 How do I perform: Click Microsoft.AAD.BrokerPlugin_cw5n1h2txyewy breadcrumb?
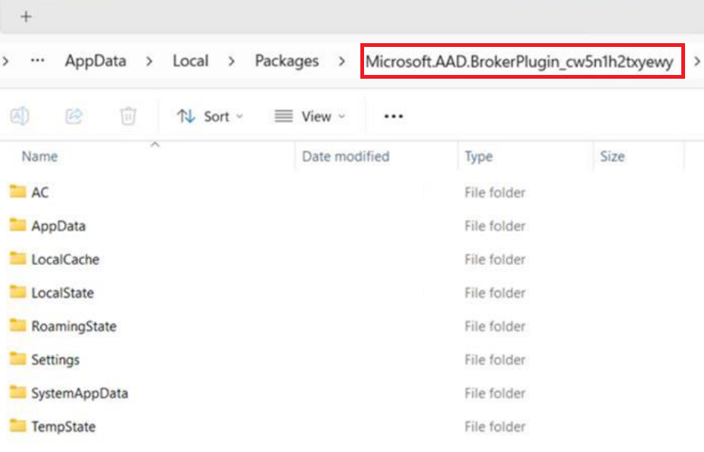coord(519,62)
